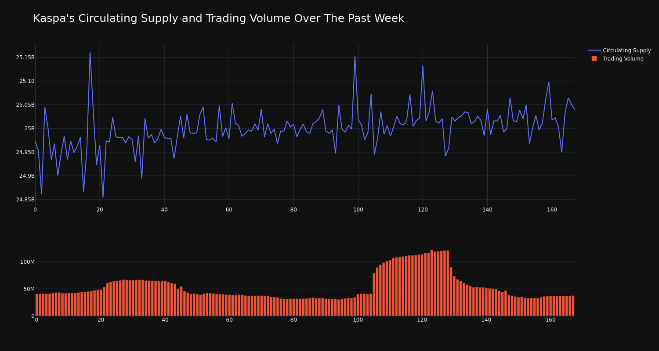Click the 25.1B y-axis label
Screen dimensions: 659x351
(x=27, y=81)
